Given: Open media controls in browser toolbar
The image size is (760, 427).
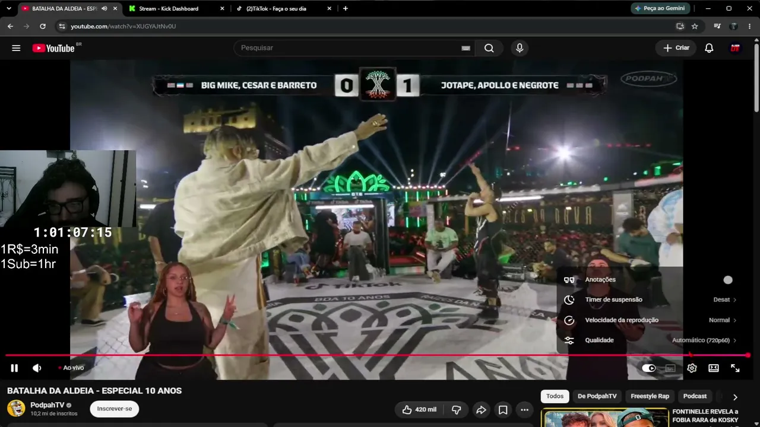Looking at the screenshot, I should coord(718,26).
